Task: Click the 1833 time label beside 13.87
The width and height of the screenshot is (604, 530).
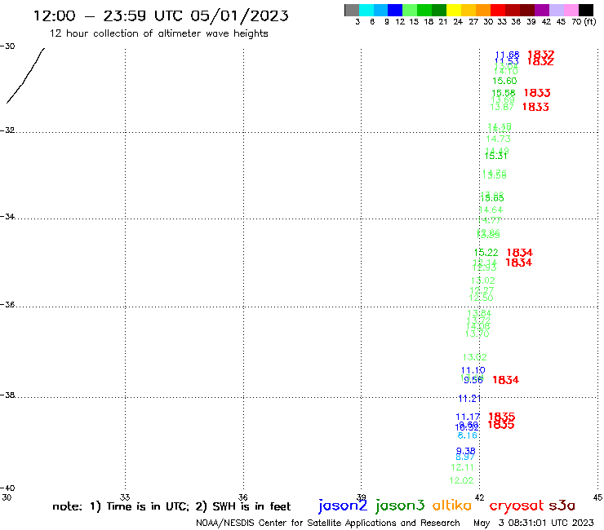Action: tap(535, 107)
